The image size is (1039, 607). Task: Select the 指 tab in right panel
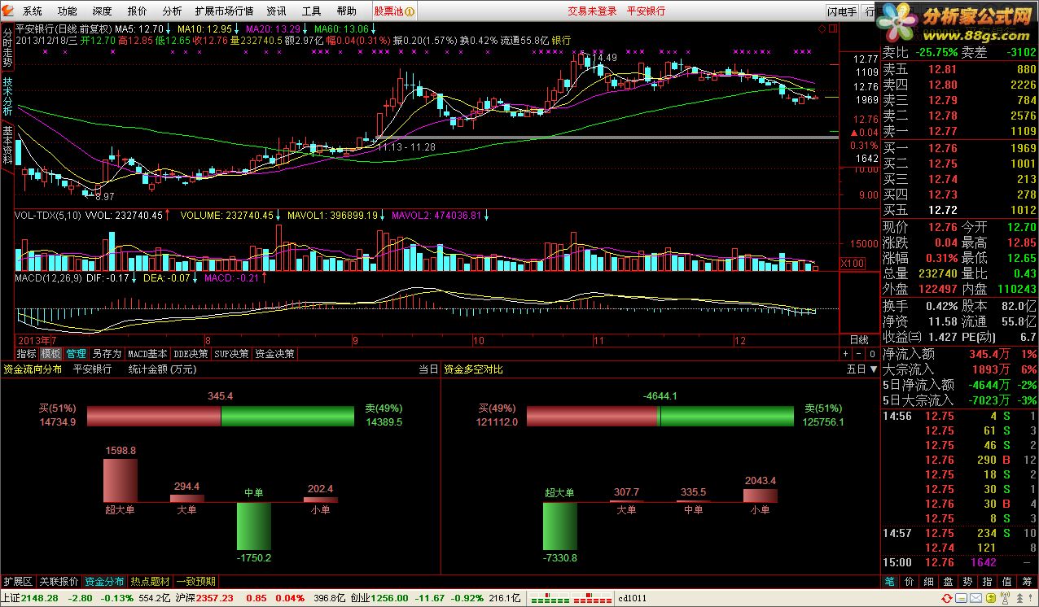[x=988, y=582]
